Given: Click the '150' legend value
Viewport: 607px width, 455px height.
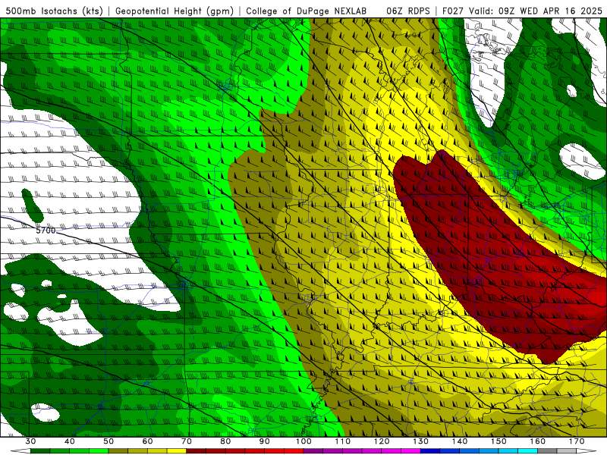Looking at the screenshot, I should click(499, 441).
